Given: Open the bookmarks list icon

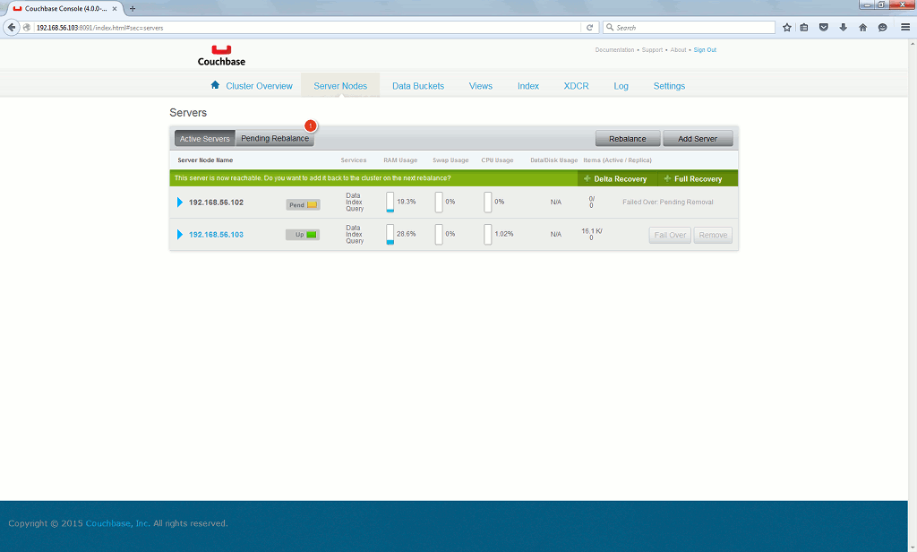Looking at the screenshot, I should 804,28.
